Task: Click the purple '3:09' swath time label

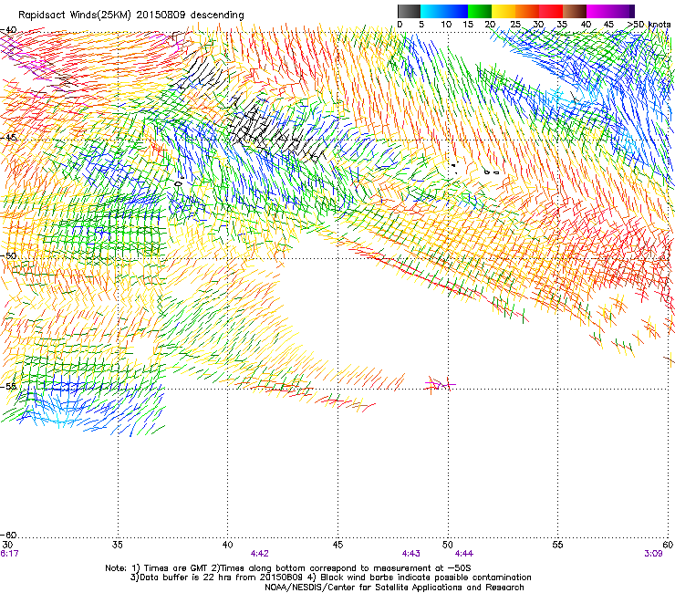Action: point(653,554)
